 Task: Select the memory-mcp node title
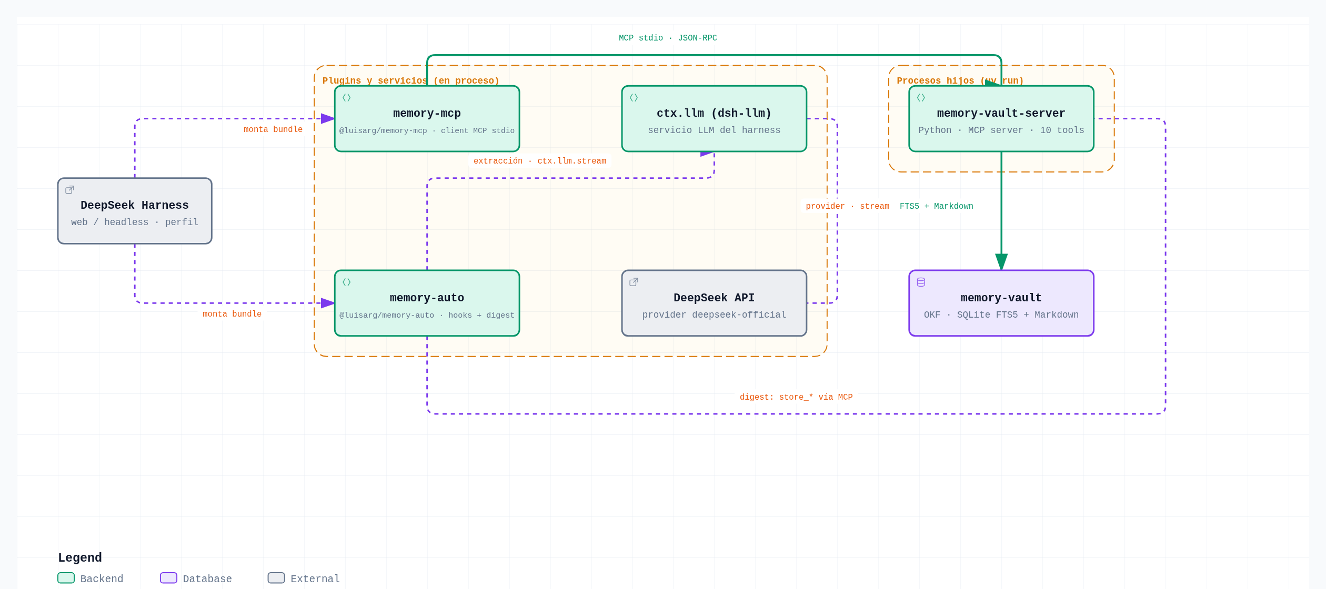tap(427, 114)
